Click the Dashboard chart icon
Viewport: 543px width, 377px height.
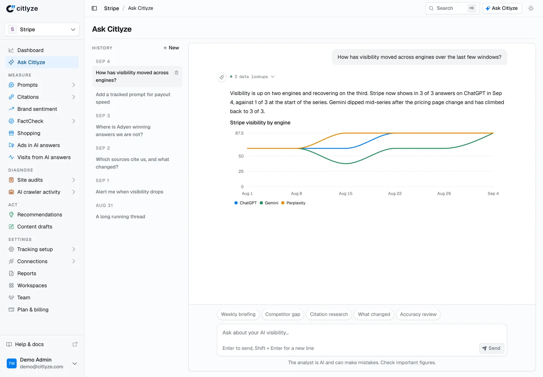click(11, 50)
